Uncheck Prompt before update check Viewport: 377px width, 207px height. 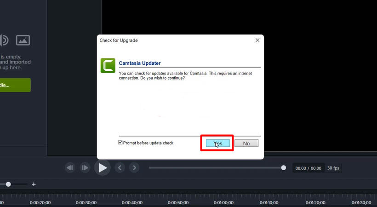[x=120, y=143]
